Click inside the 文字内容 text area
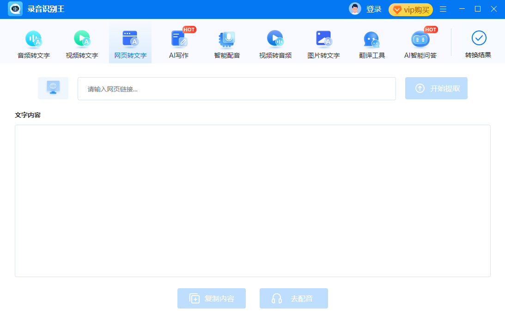The height and width of the screenshot is (327, 505). coord(252,200)
